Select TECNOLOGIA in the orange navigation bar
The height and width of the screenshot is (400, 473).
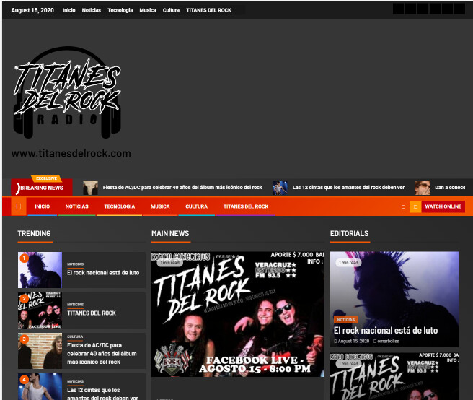(x=120, y=206)
